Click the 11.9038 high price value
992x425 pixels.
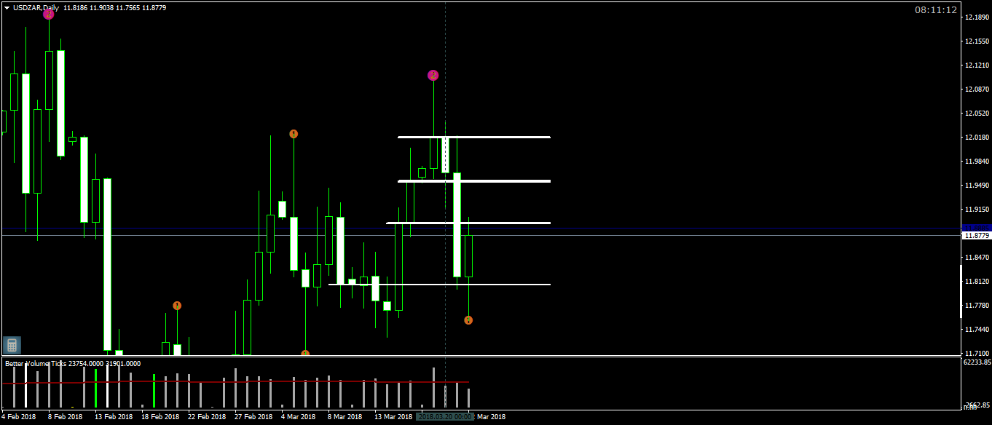pos(102,8)
